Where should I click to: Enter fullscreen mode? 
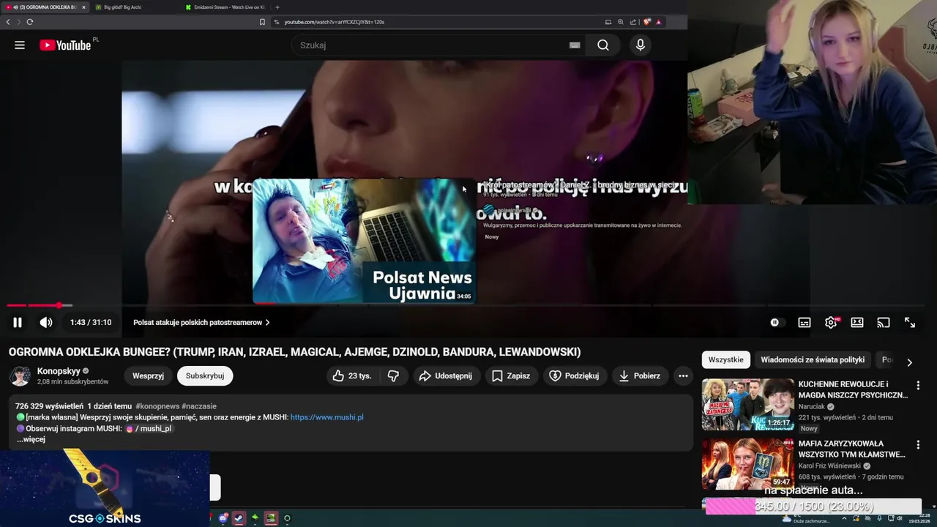coord(910,322)
